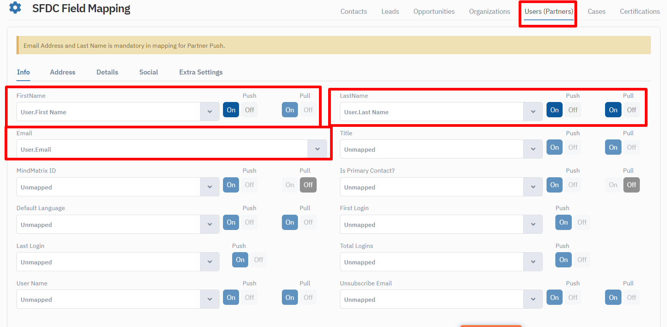Switch to the Social sub-tab
This screenshot has height=327, width=667.
(149, 72)
